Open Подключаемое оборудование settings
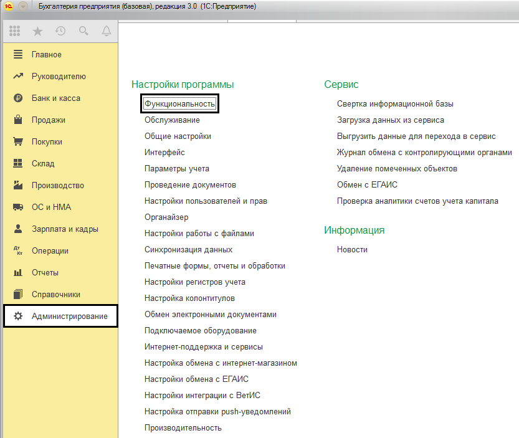 point(200,331)
